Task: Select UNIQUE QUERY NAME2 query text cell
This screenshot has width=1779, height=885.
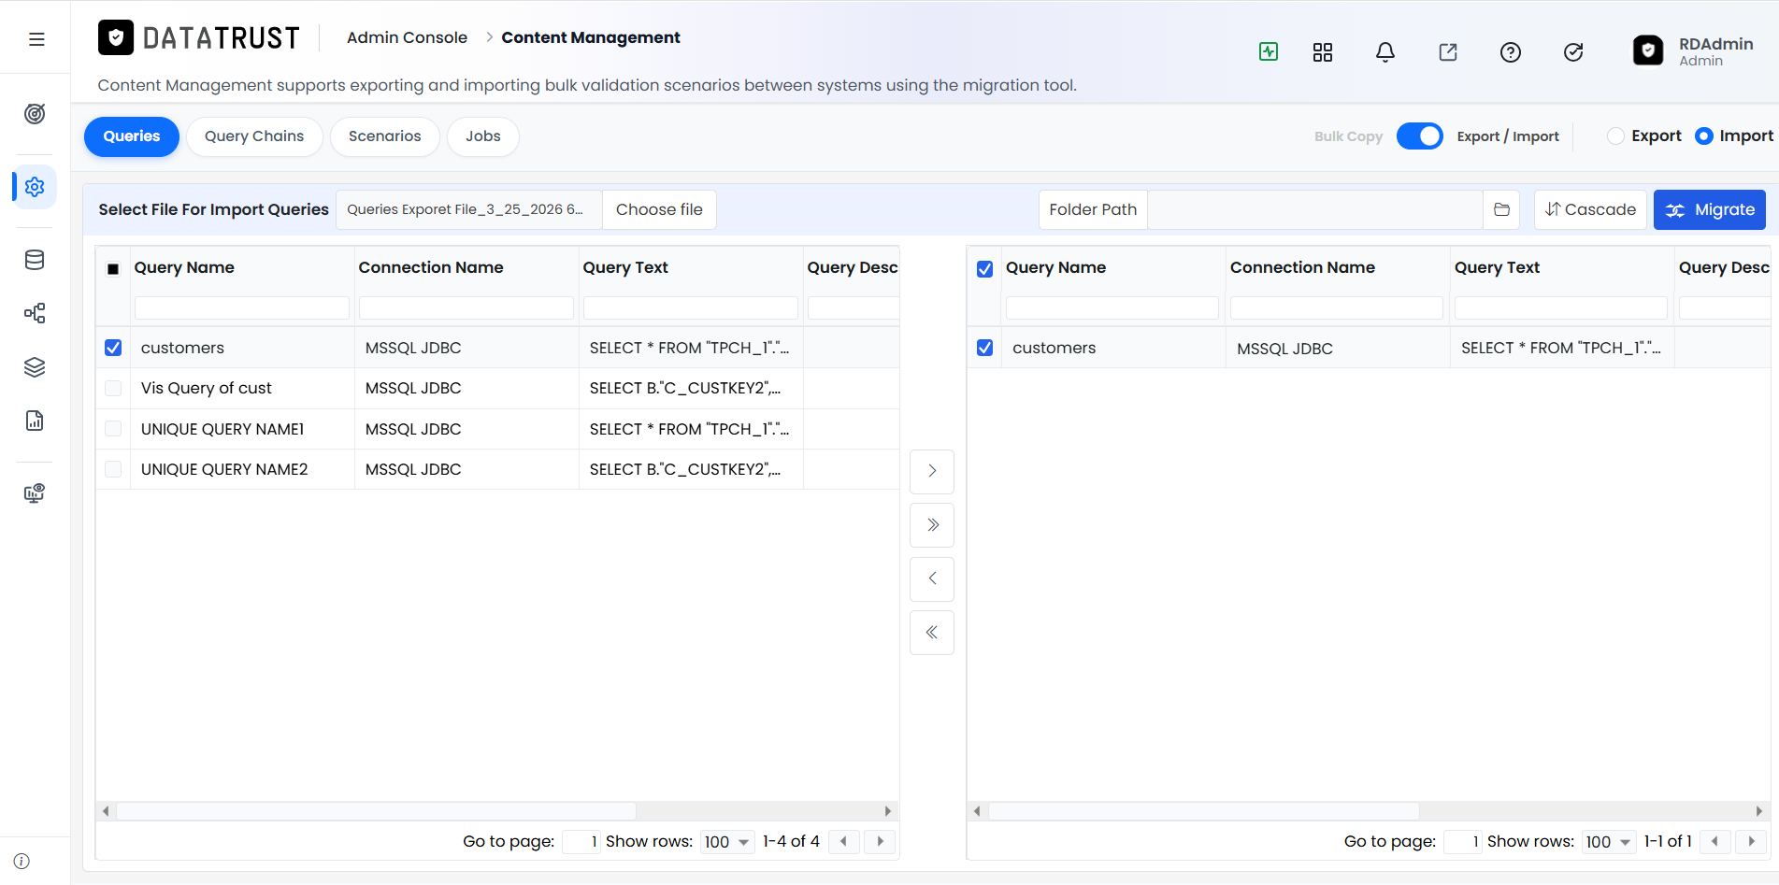Action: pos(690,469)
